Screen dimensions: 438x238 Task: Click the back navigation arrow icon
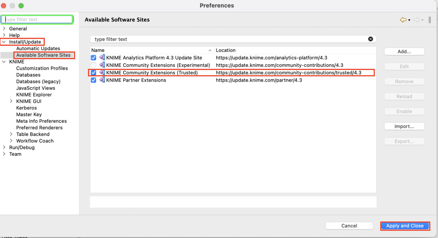tap(403, 20)
